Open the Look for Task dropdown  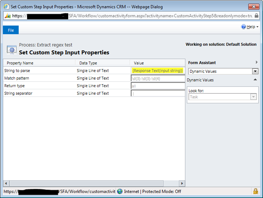(x=254, y=97)
